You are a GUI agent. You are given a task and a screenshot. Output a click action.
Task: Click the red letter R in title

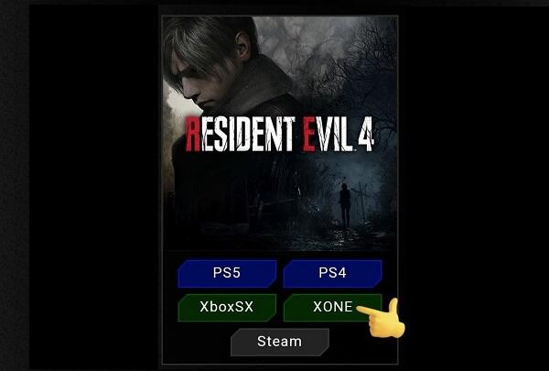192,134
